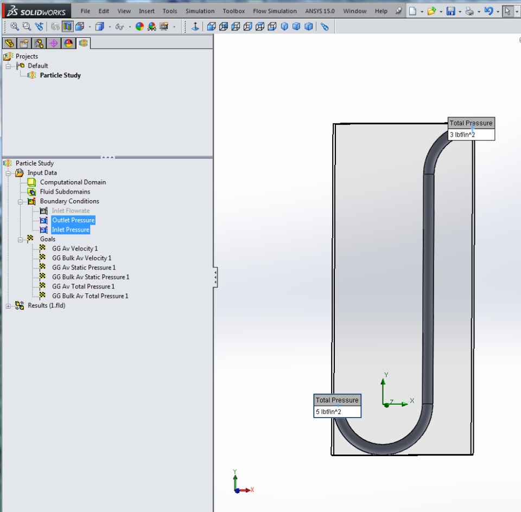The image size is (521, 512).
Task: Open the Print dropdown arrow
Action: tap(479, 11)
